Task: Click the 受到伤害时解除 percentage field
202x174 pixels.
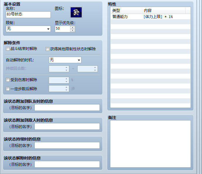Action: tap(59, 80)
